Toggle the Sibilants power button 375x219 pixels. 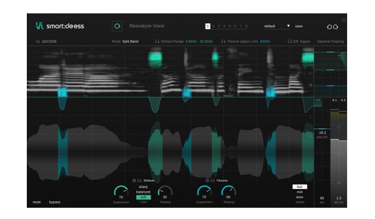click(x=134, y=180)
